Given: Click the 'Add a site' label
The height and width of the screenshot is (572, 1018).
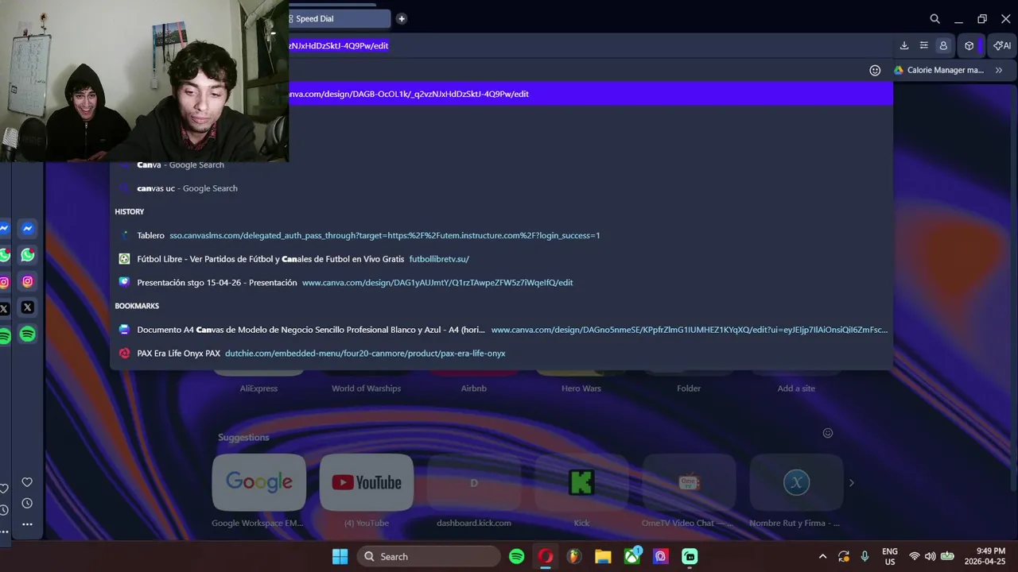Looking at the screenshot, I should coord(796,388).
